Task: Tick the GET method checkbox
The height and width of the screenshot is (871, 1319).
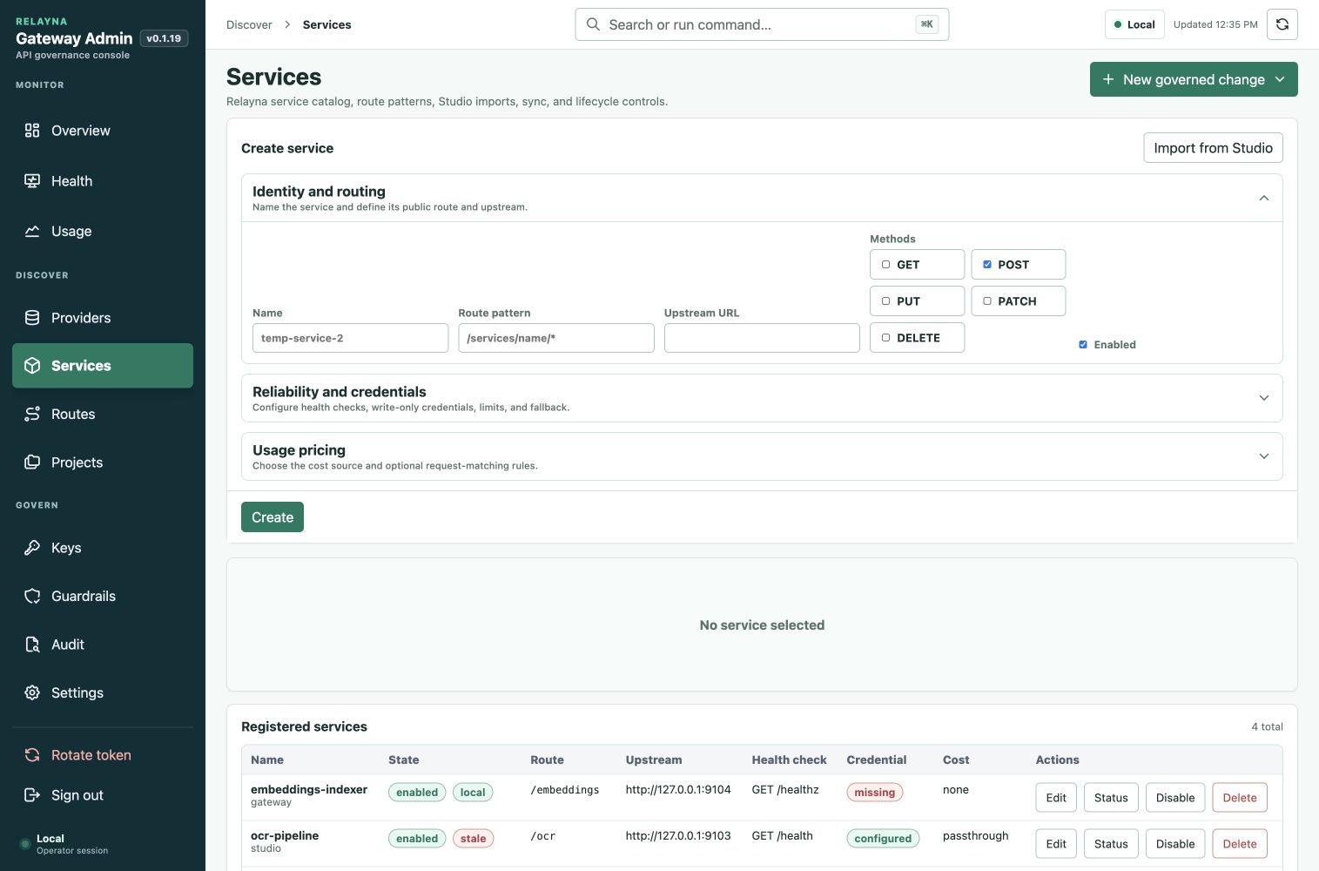Action: [885, 265]
